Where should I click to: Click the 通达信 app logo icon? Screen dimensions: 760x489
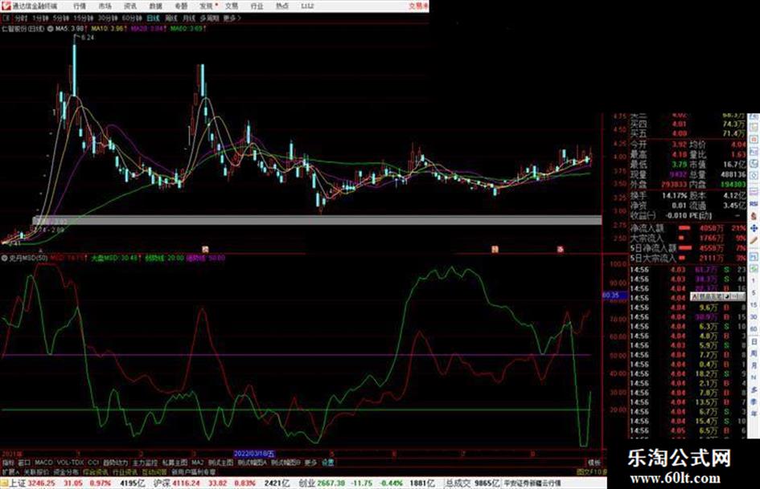pos(6,6)
